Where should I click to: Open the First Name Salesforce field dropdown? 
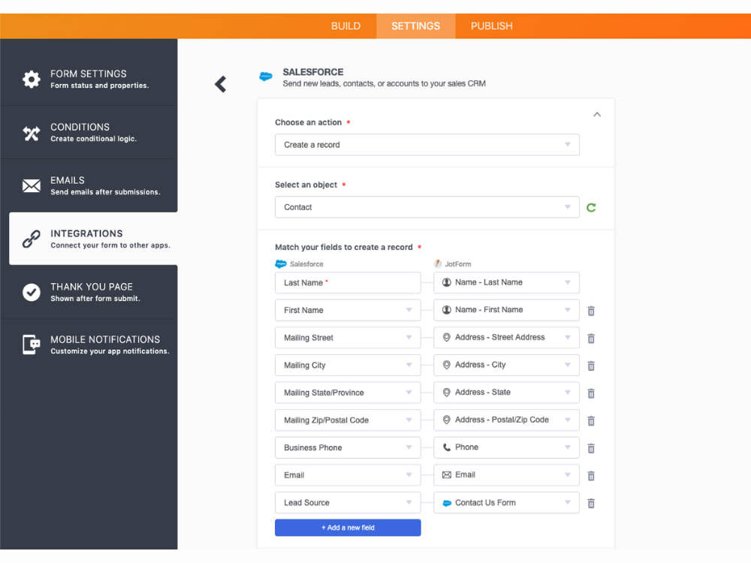point(348,310)
